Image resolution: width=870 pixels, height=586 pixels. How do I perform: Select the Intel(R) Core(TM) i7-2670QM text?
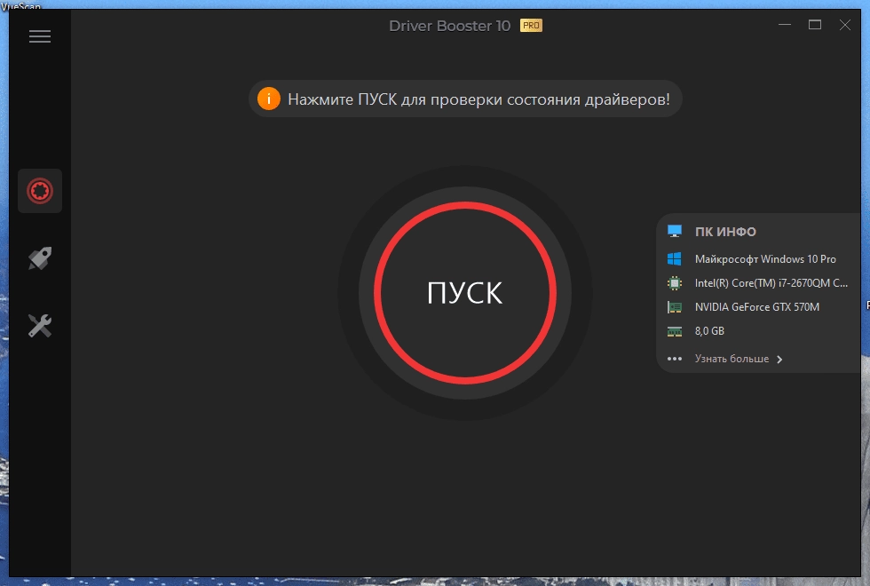click(x=771, y=283)
